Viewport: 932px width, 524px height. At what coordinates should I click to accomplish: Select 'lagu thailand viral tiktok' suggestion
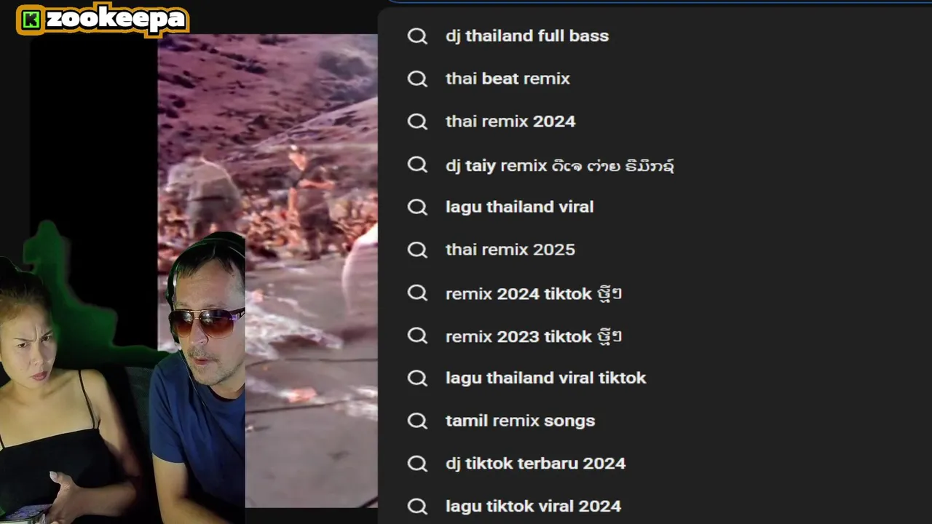click(655, 378)
